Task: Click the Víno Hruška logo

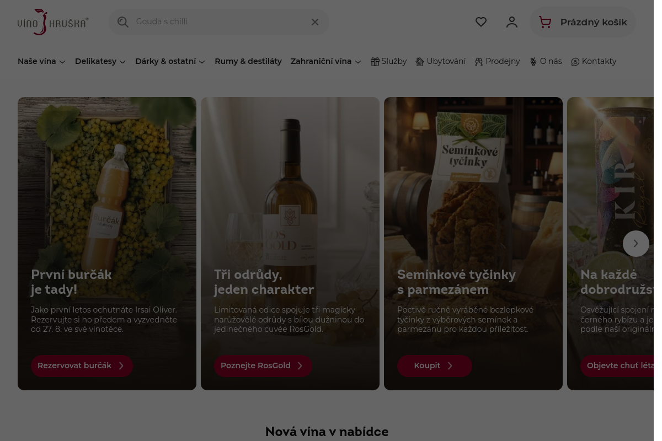Action: click(53, 22)
